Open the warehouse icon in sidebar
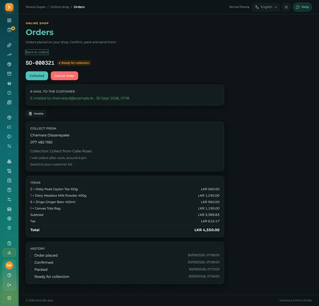 pyautogui.click(x=9, y=209)
